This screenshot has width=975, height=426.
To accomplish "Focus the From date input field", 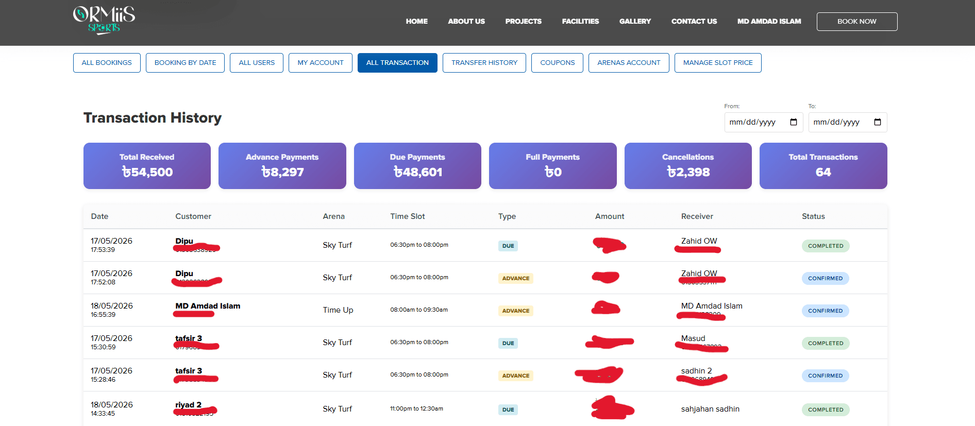I will click(764, 122).
